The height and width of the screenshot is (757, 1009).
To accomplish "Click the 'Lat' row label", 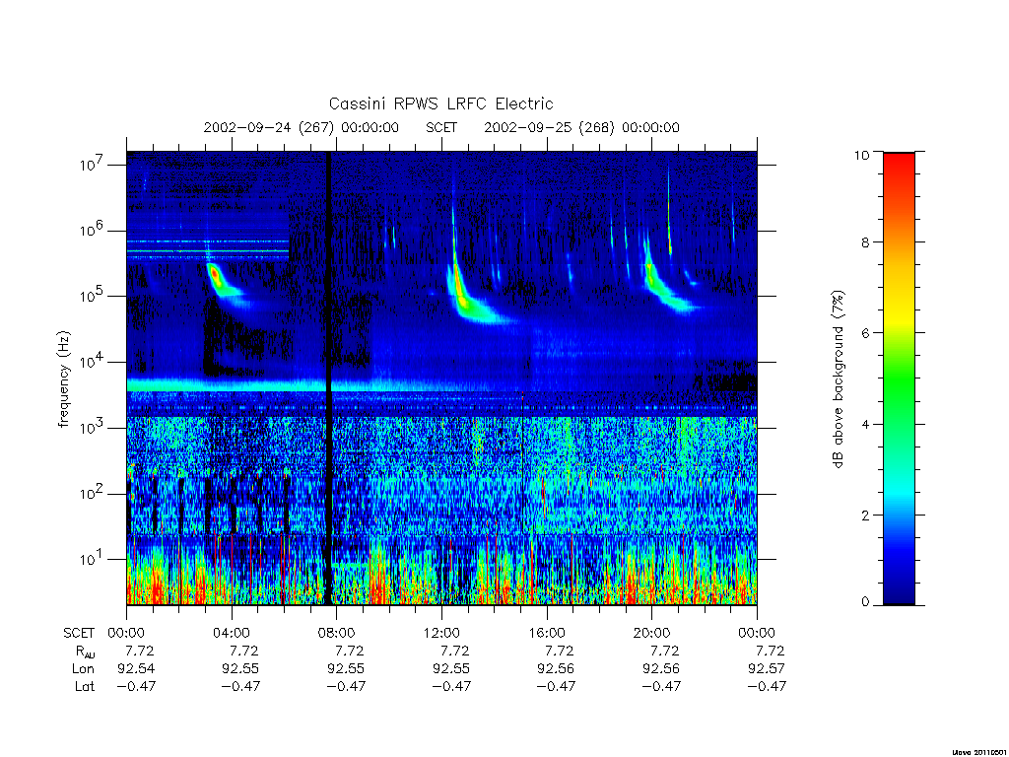I will tap(85, 686).
